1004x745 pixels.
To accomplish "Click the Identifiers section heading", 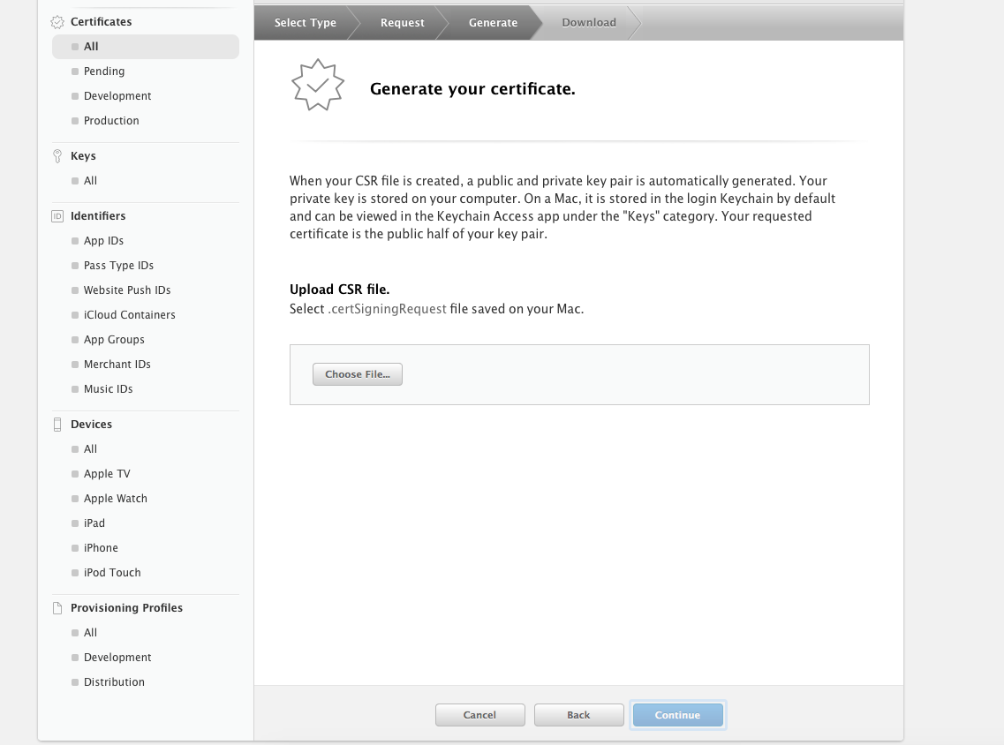I will tap(98, 216).
